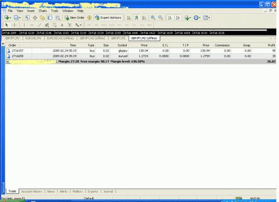Select order 2716655 eurusd row
Image resolution: width=279 pixels, height=202 pixels.
pyautogui.click(x=141, y=56)
